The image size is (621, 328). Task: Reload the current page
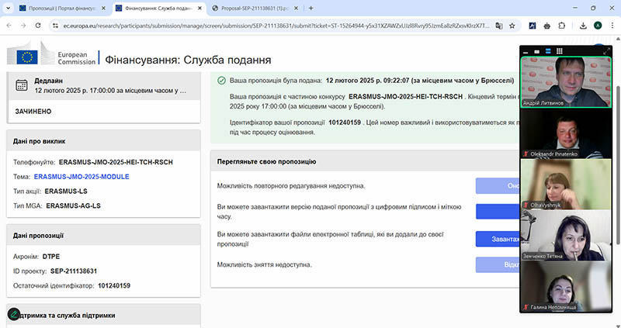point(38,26)
